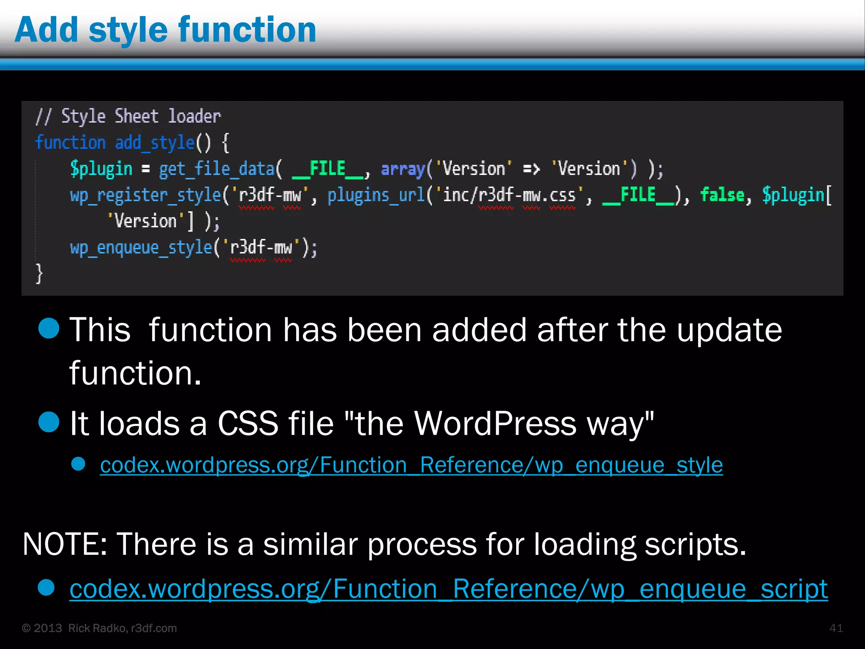Image resolution: width=865 pixels, height=649 pixels.
Task: Click the bullet 'It loads a CSS file'
Action: click(x=362, y=423)
